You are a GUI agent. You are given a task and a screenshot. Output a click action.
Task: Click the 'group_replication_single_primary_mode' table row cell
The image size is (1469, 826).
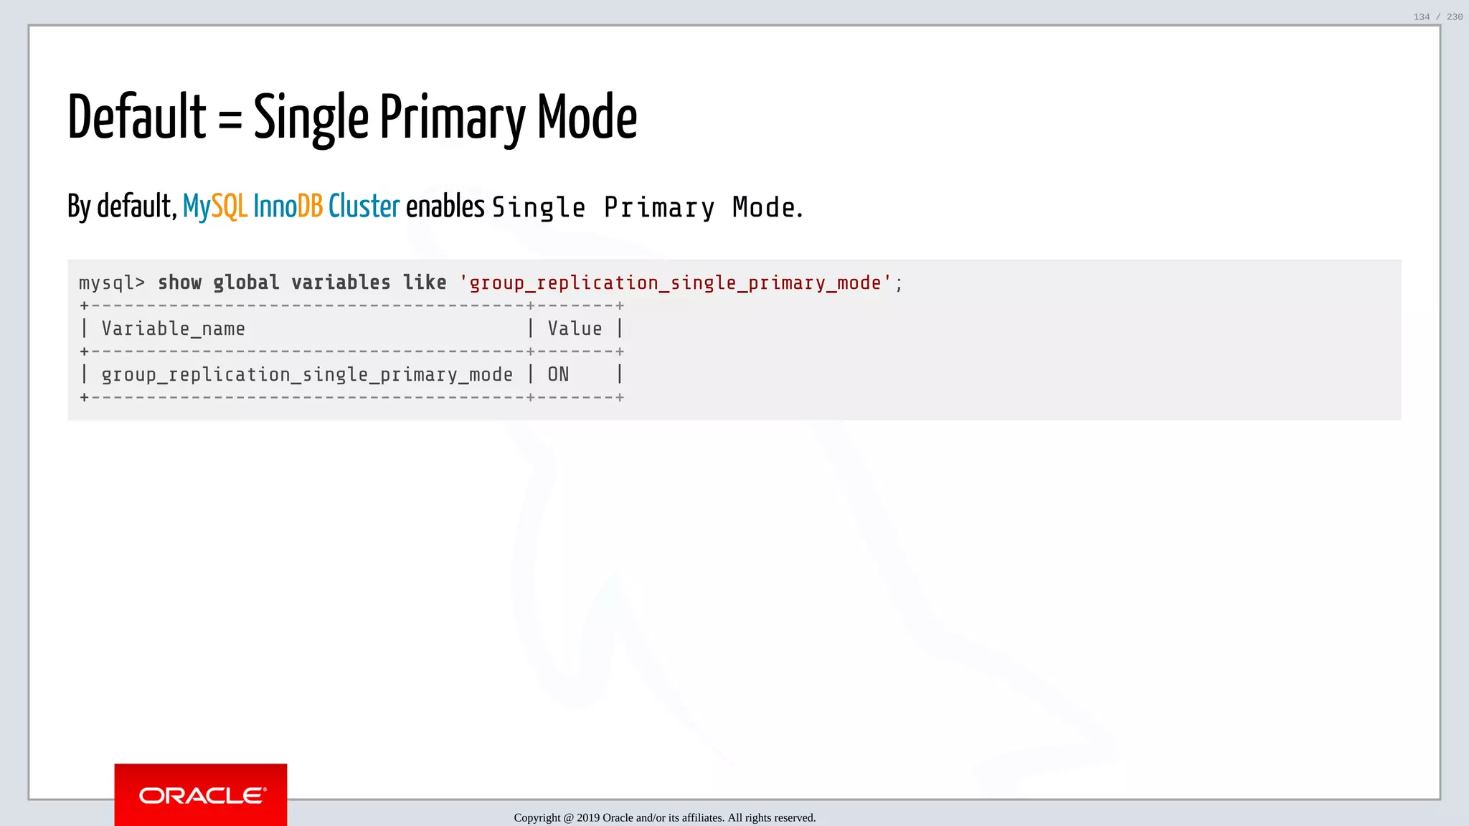[307, 374]
